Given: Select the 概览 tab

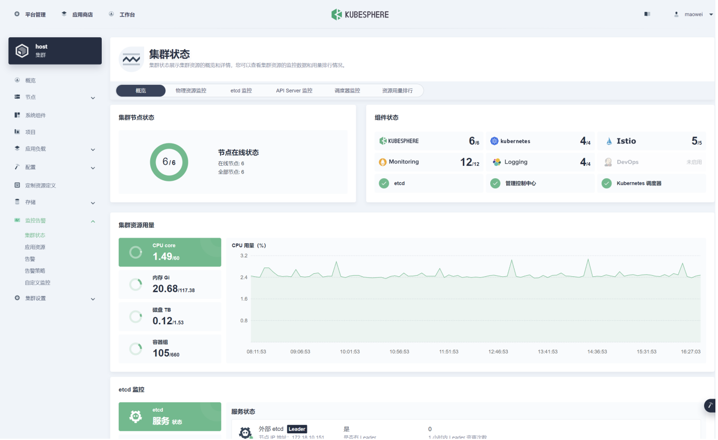Looking at the screenshot, I should (x=141, y=90).
